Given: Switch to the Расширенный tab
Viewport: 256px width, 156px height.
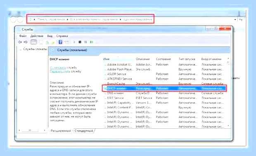Looking at the screenshot, I should coord(61,131).
